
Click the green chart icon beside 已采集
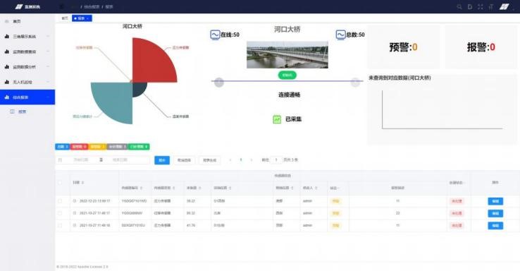tap(277, 119)
